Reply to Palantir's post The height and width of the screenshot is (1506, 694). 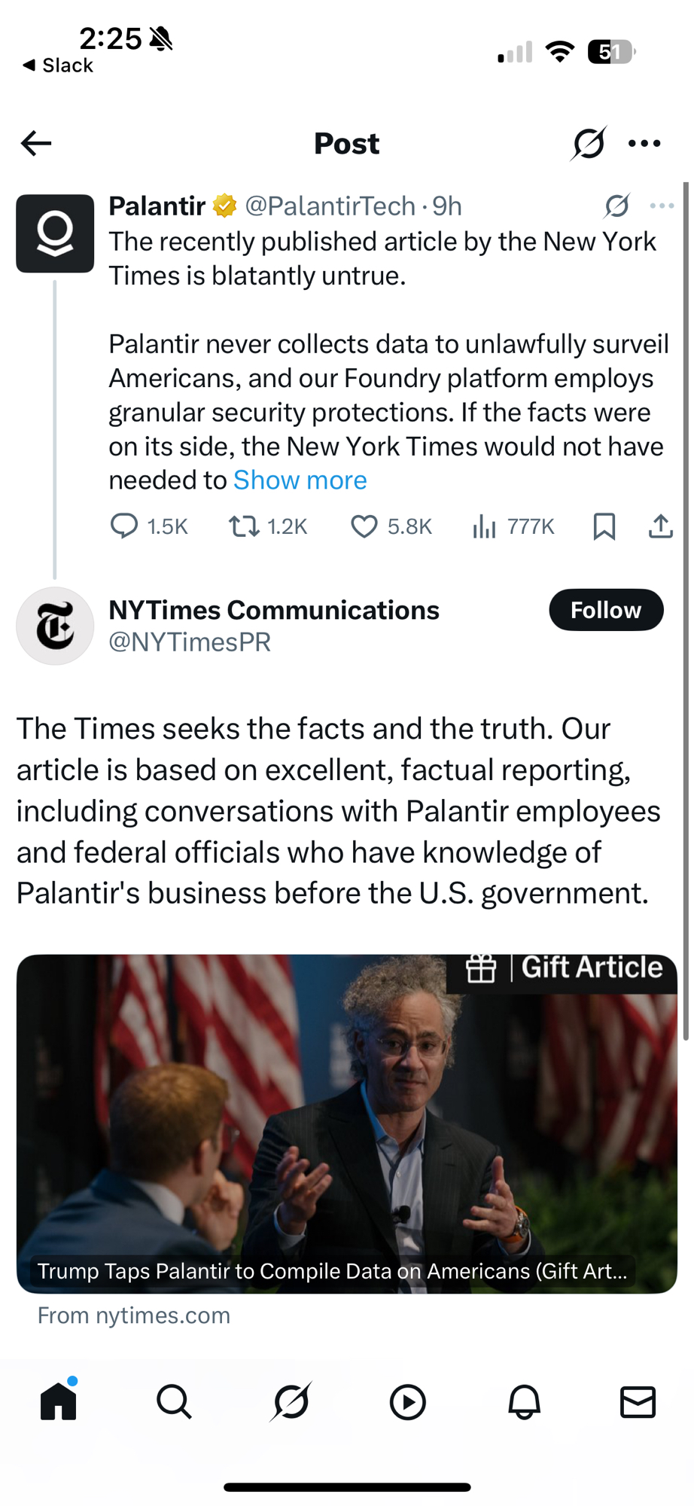125,526
